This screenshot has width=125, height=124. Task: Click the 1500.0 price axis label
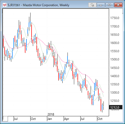pyautogui.click(x=115, y=59)
